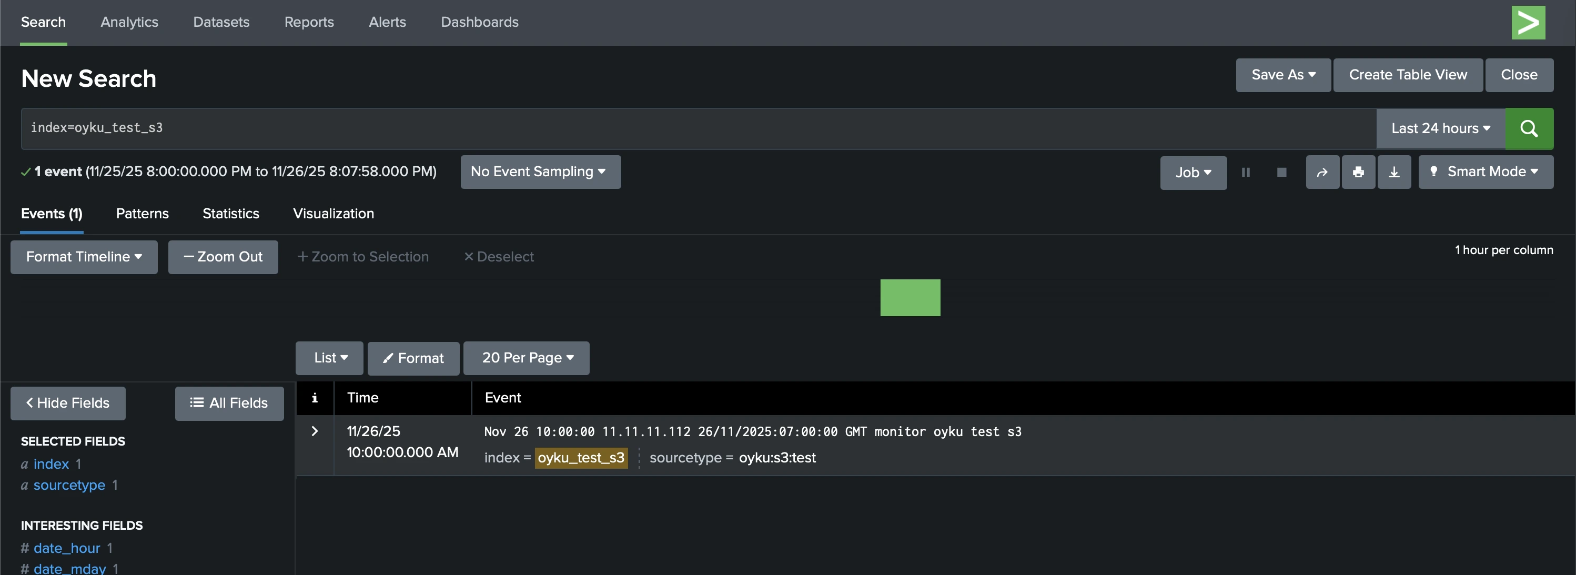The height and width of the screenshot is (575, 1576).
Task: Stop the search job
Action: tap(1282, 172)
